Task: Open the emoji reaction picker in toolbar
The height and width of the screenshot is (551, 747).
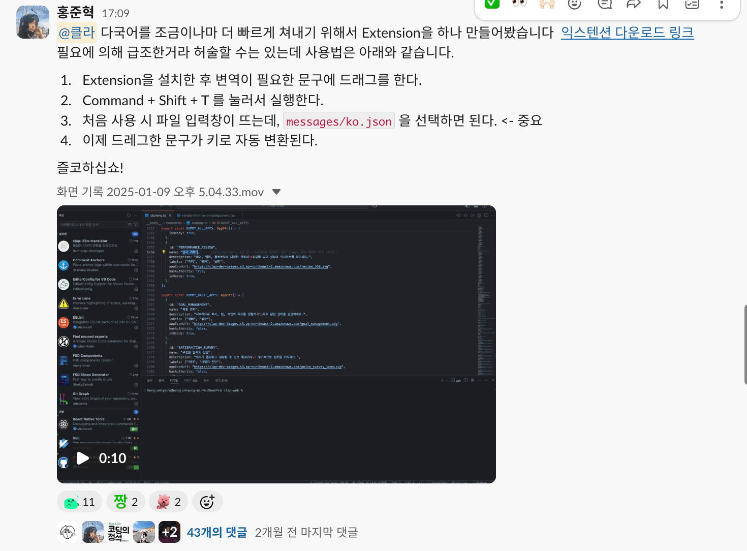Action: point(574,4)
